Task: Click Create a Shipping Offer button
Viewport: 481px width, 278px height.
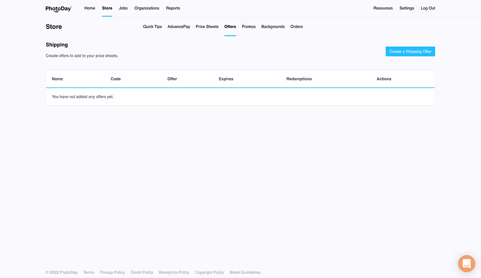Action: point(410,51)
